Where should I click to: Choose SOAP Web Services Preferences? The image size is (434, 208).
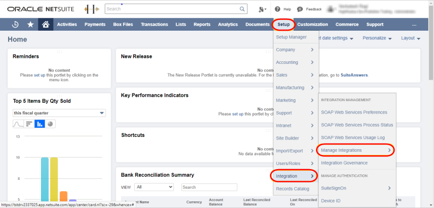pos(354,112)
